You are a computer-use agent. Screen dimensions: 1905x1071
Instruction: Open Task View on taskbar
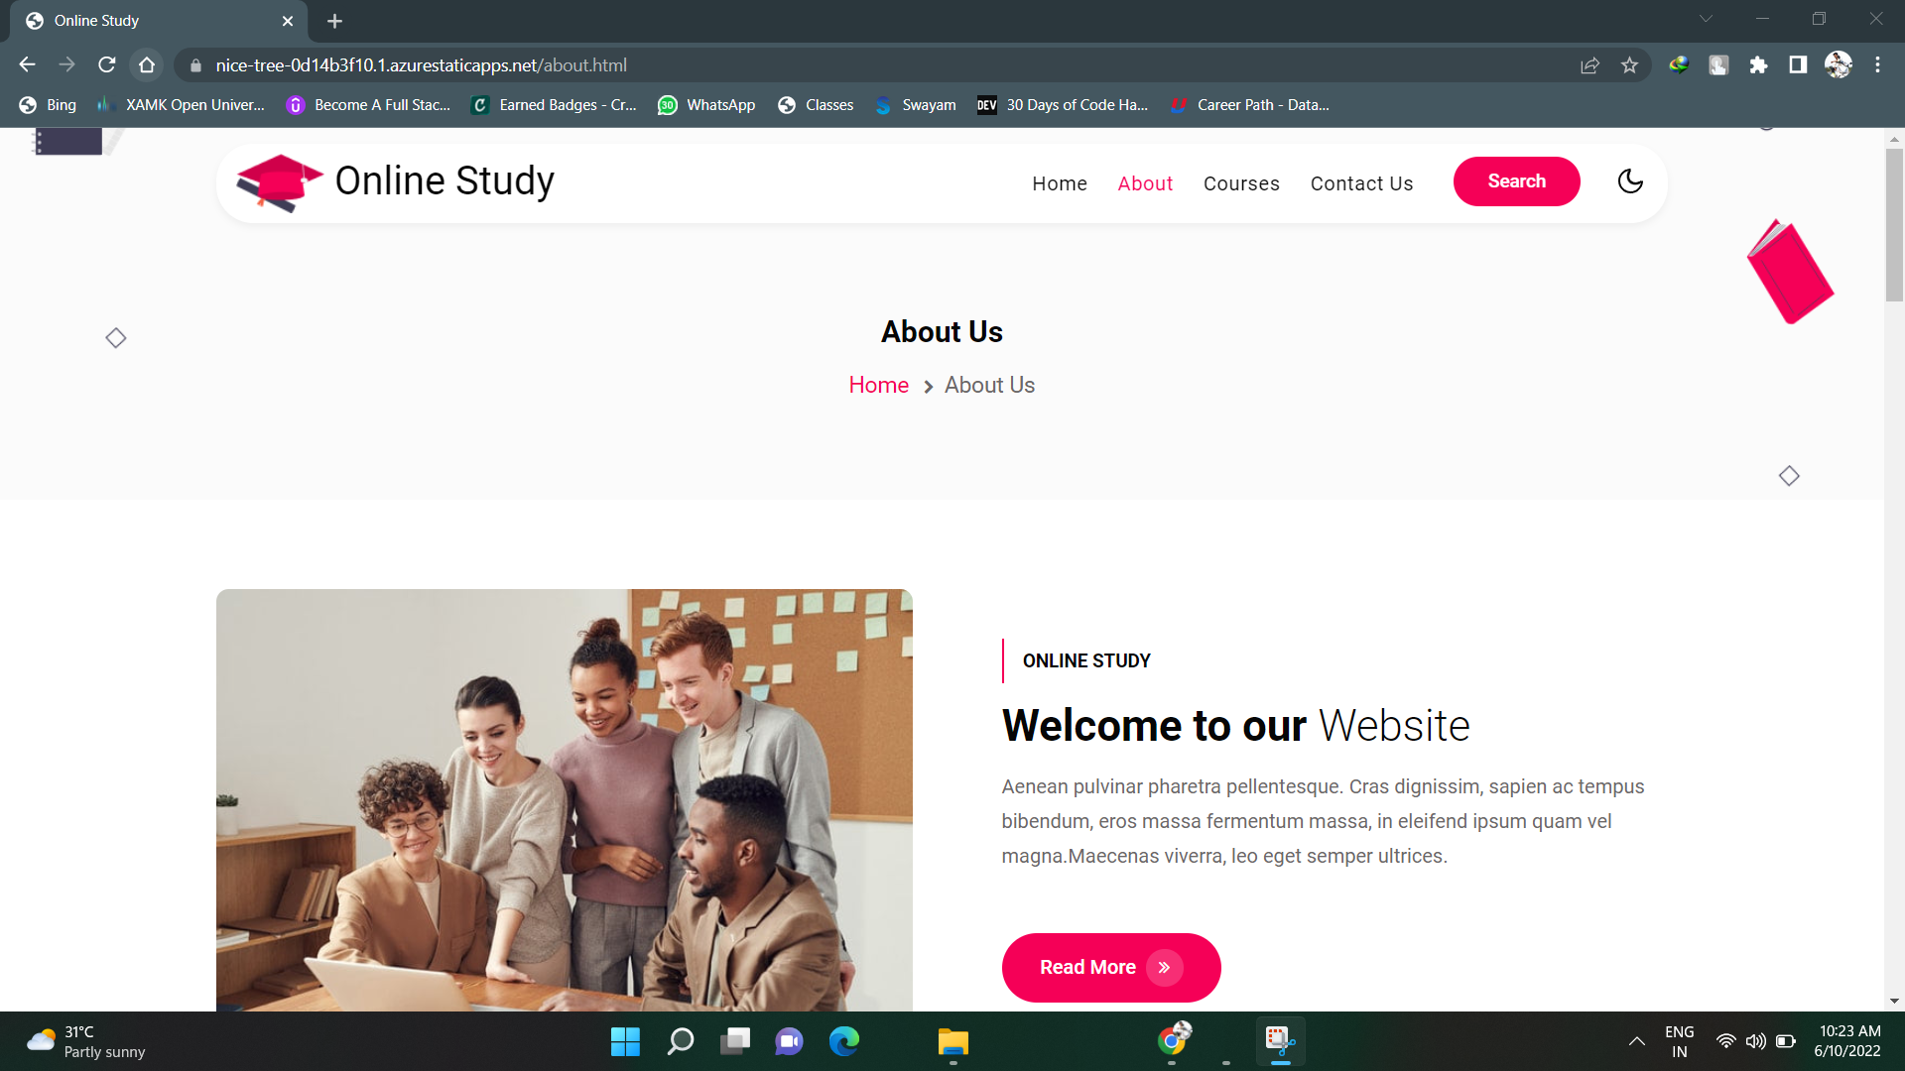735,1041
